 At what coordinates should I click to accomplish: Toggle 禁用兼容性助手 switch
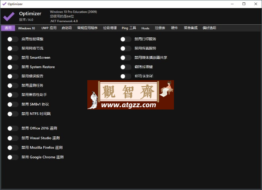coord(13,95)
